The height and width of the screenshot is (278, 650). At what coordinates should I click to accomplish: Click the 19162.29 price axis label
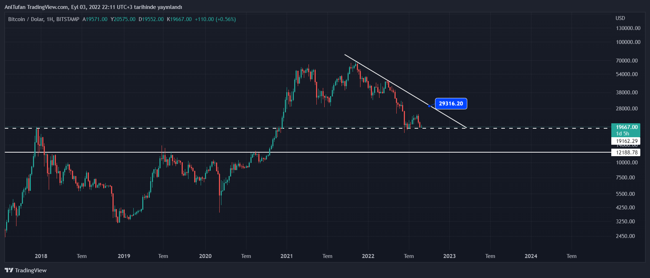627,141
